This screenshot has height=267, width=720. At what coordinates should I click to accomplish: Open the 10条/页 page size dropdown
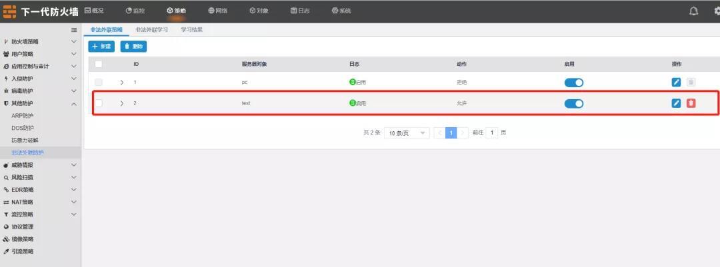pos(407,133)
